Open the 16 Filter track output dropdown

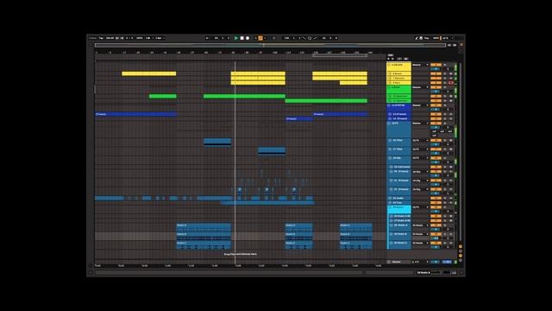point(420,140)
